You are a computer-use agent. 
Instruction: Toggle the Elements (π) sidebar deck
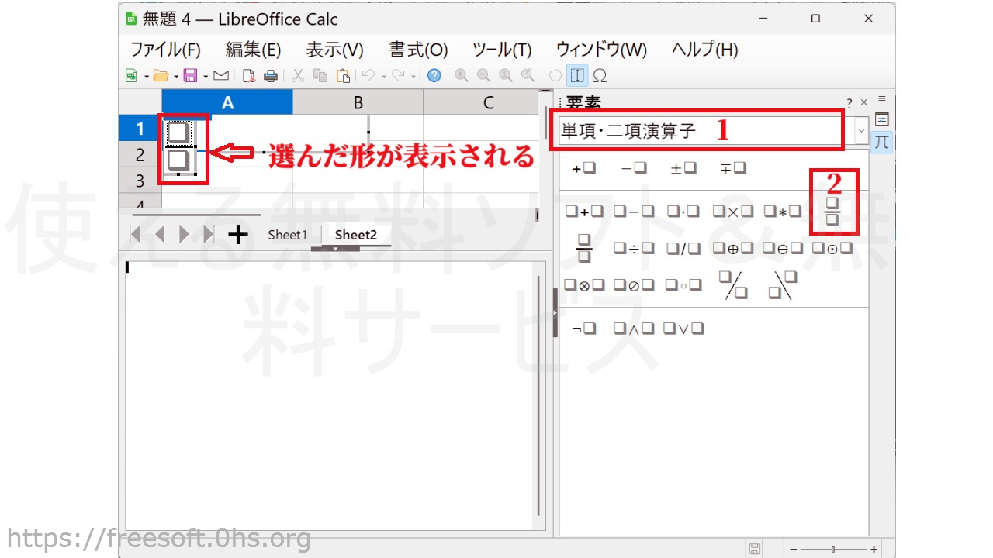(x=881, y=142)
